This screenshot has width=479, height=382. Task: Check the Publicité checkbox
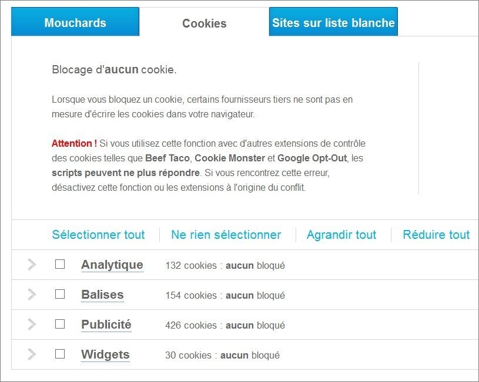coord(60,324)
